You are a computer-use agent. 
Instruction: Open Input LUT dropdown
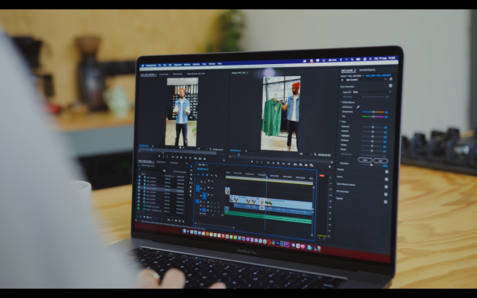pyautogui.click(x=372, y=92)
